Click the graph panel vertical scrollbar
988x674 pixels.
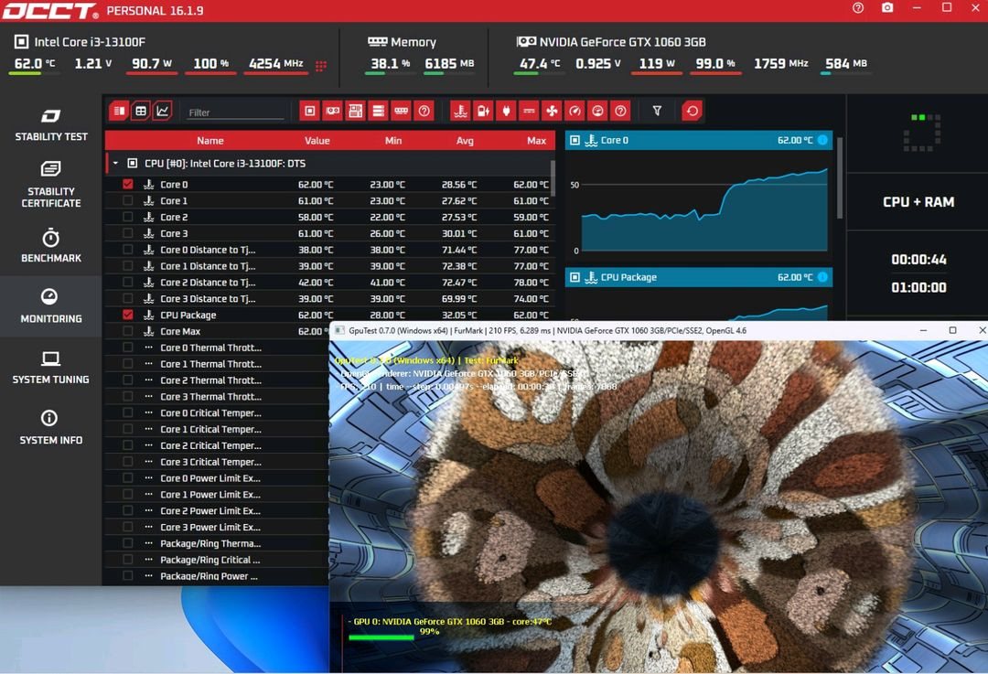point(839,178)
